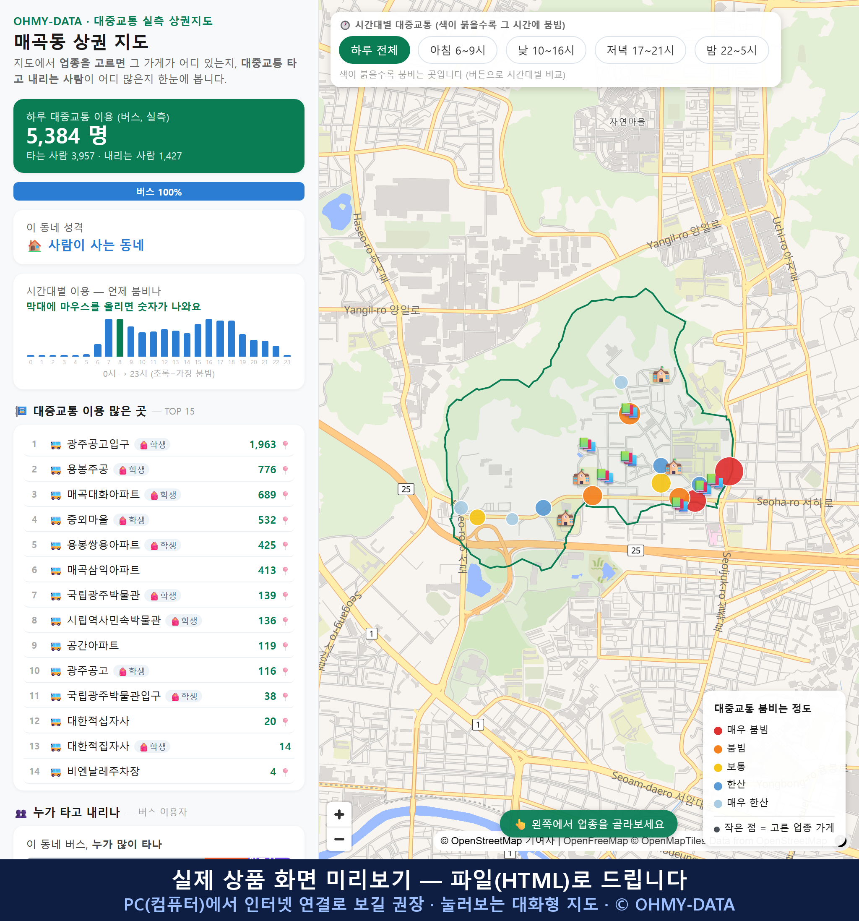Click the bus icon in 광주공고입구 row
This screenshot has width=859, height=921.
coord(55,445)
